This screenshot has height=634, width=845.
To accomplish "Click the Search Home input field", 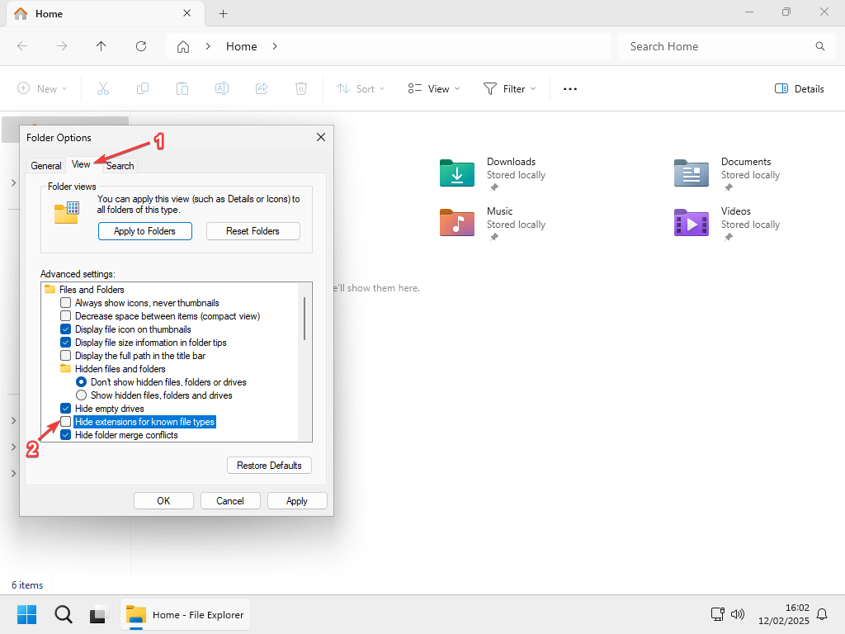I will click(716, 46).
